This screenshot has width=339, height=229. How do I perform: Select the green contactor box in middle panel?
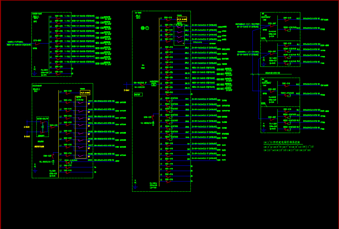pos(179,35)
